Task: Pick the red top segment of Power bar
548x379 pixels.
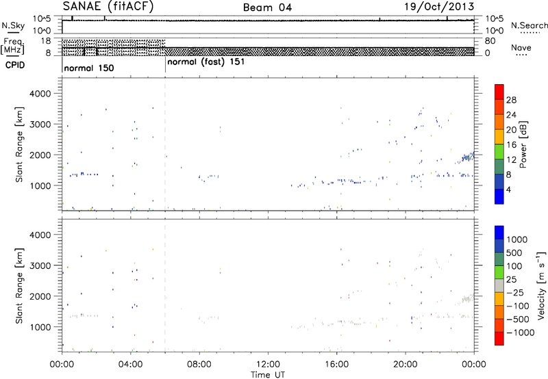Action: coord(499,92)
